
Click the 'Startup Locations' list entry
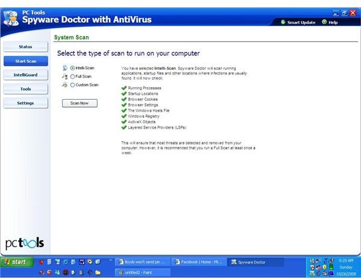pos(143,94)
